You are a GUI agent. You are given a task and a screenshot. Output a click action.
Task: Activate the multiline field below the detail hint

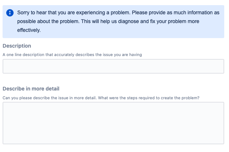pyautogui.click(x=113, y=123)
